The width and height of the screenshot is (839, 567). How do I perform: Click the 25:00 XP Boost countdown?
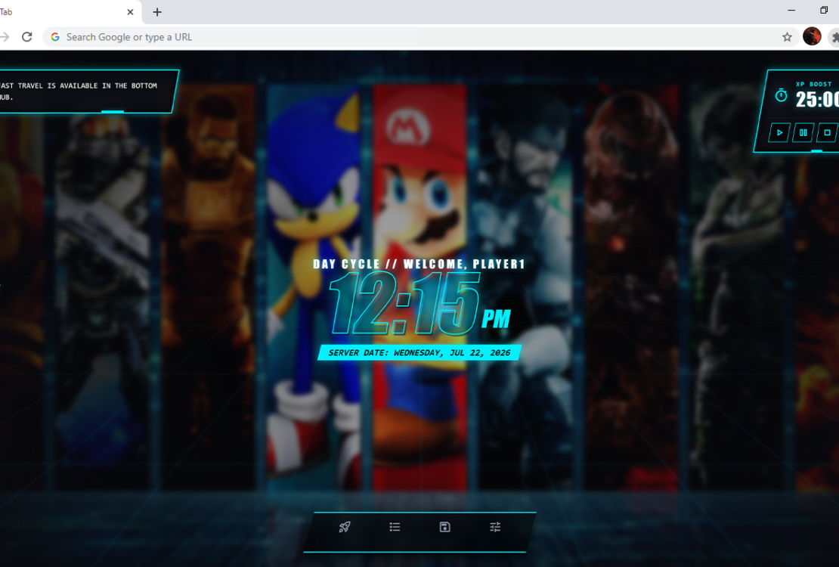point(816,99)
